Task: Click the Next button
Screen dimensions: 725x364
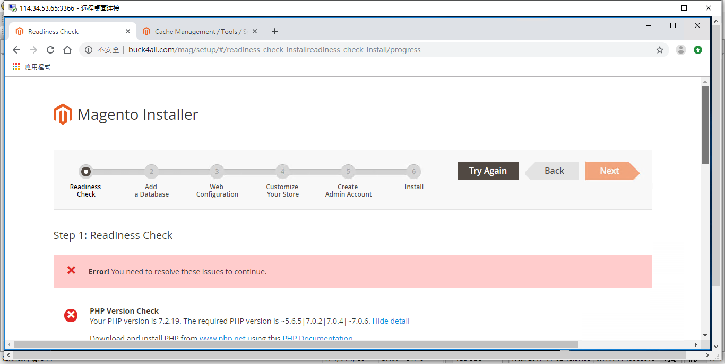Action: [612, 171]
